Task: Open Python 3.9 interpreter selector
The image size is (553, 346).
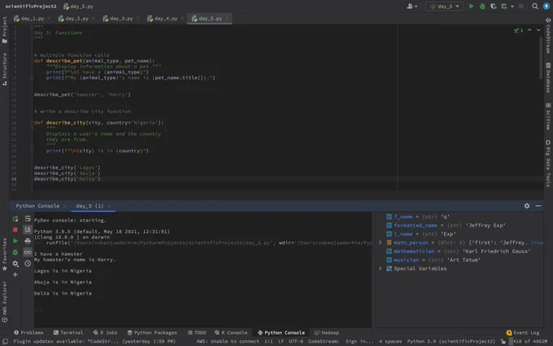Action: (451, 341)
